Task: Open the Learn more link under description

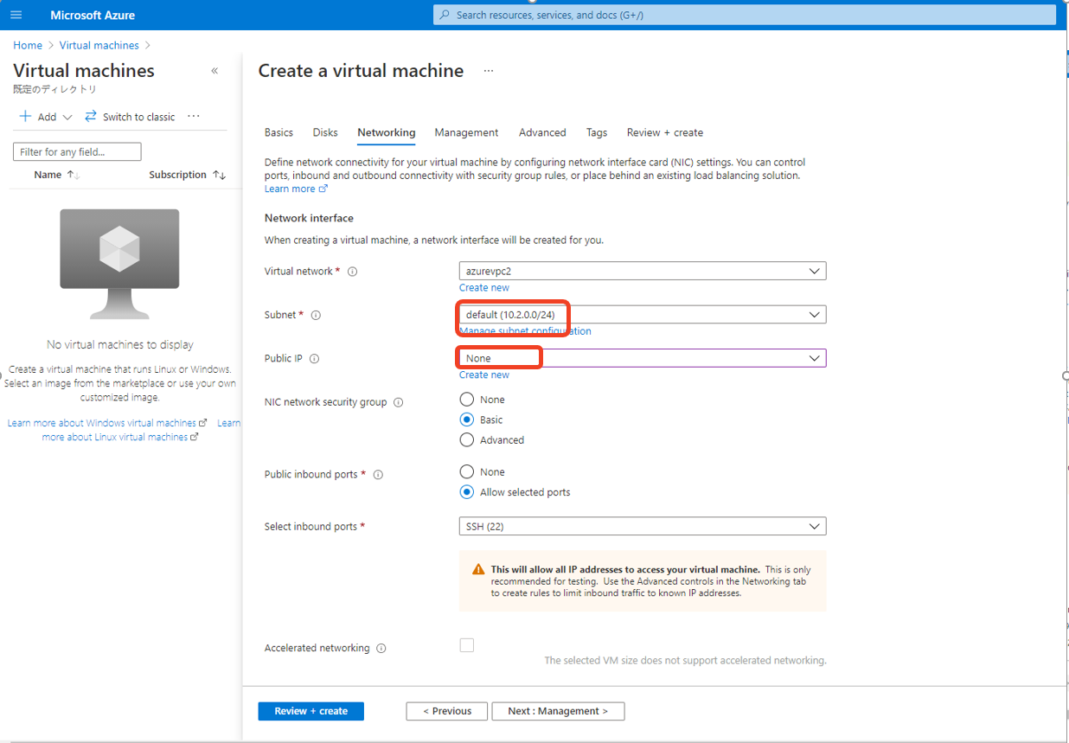Action: (296, 189)
